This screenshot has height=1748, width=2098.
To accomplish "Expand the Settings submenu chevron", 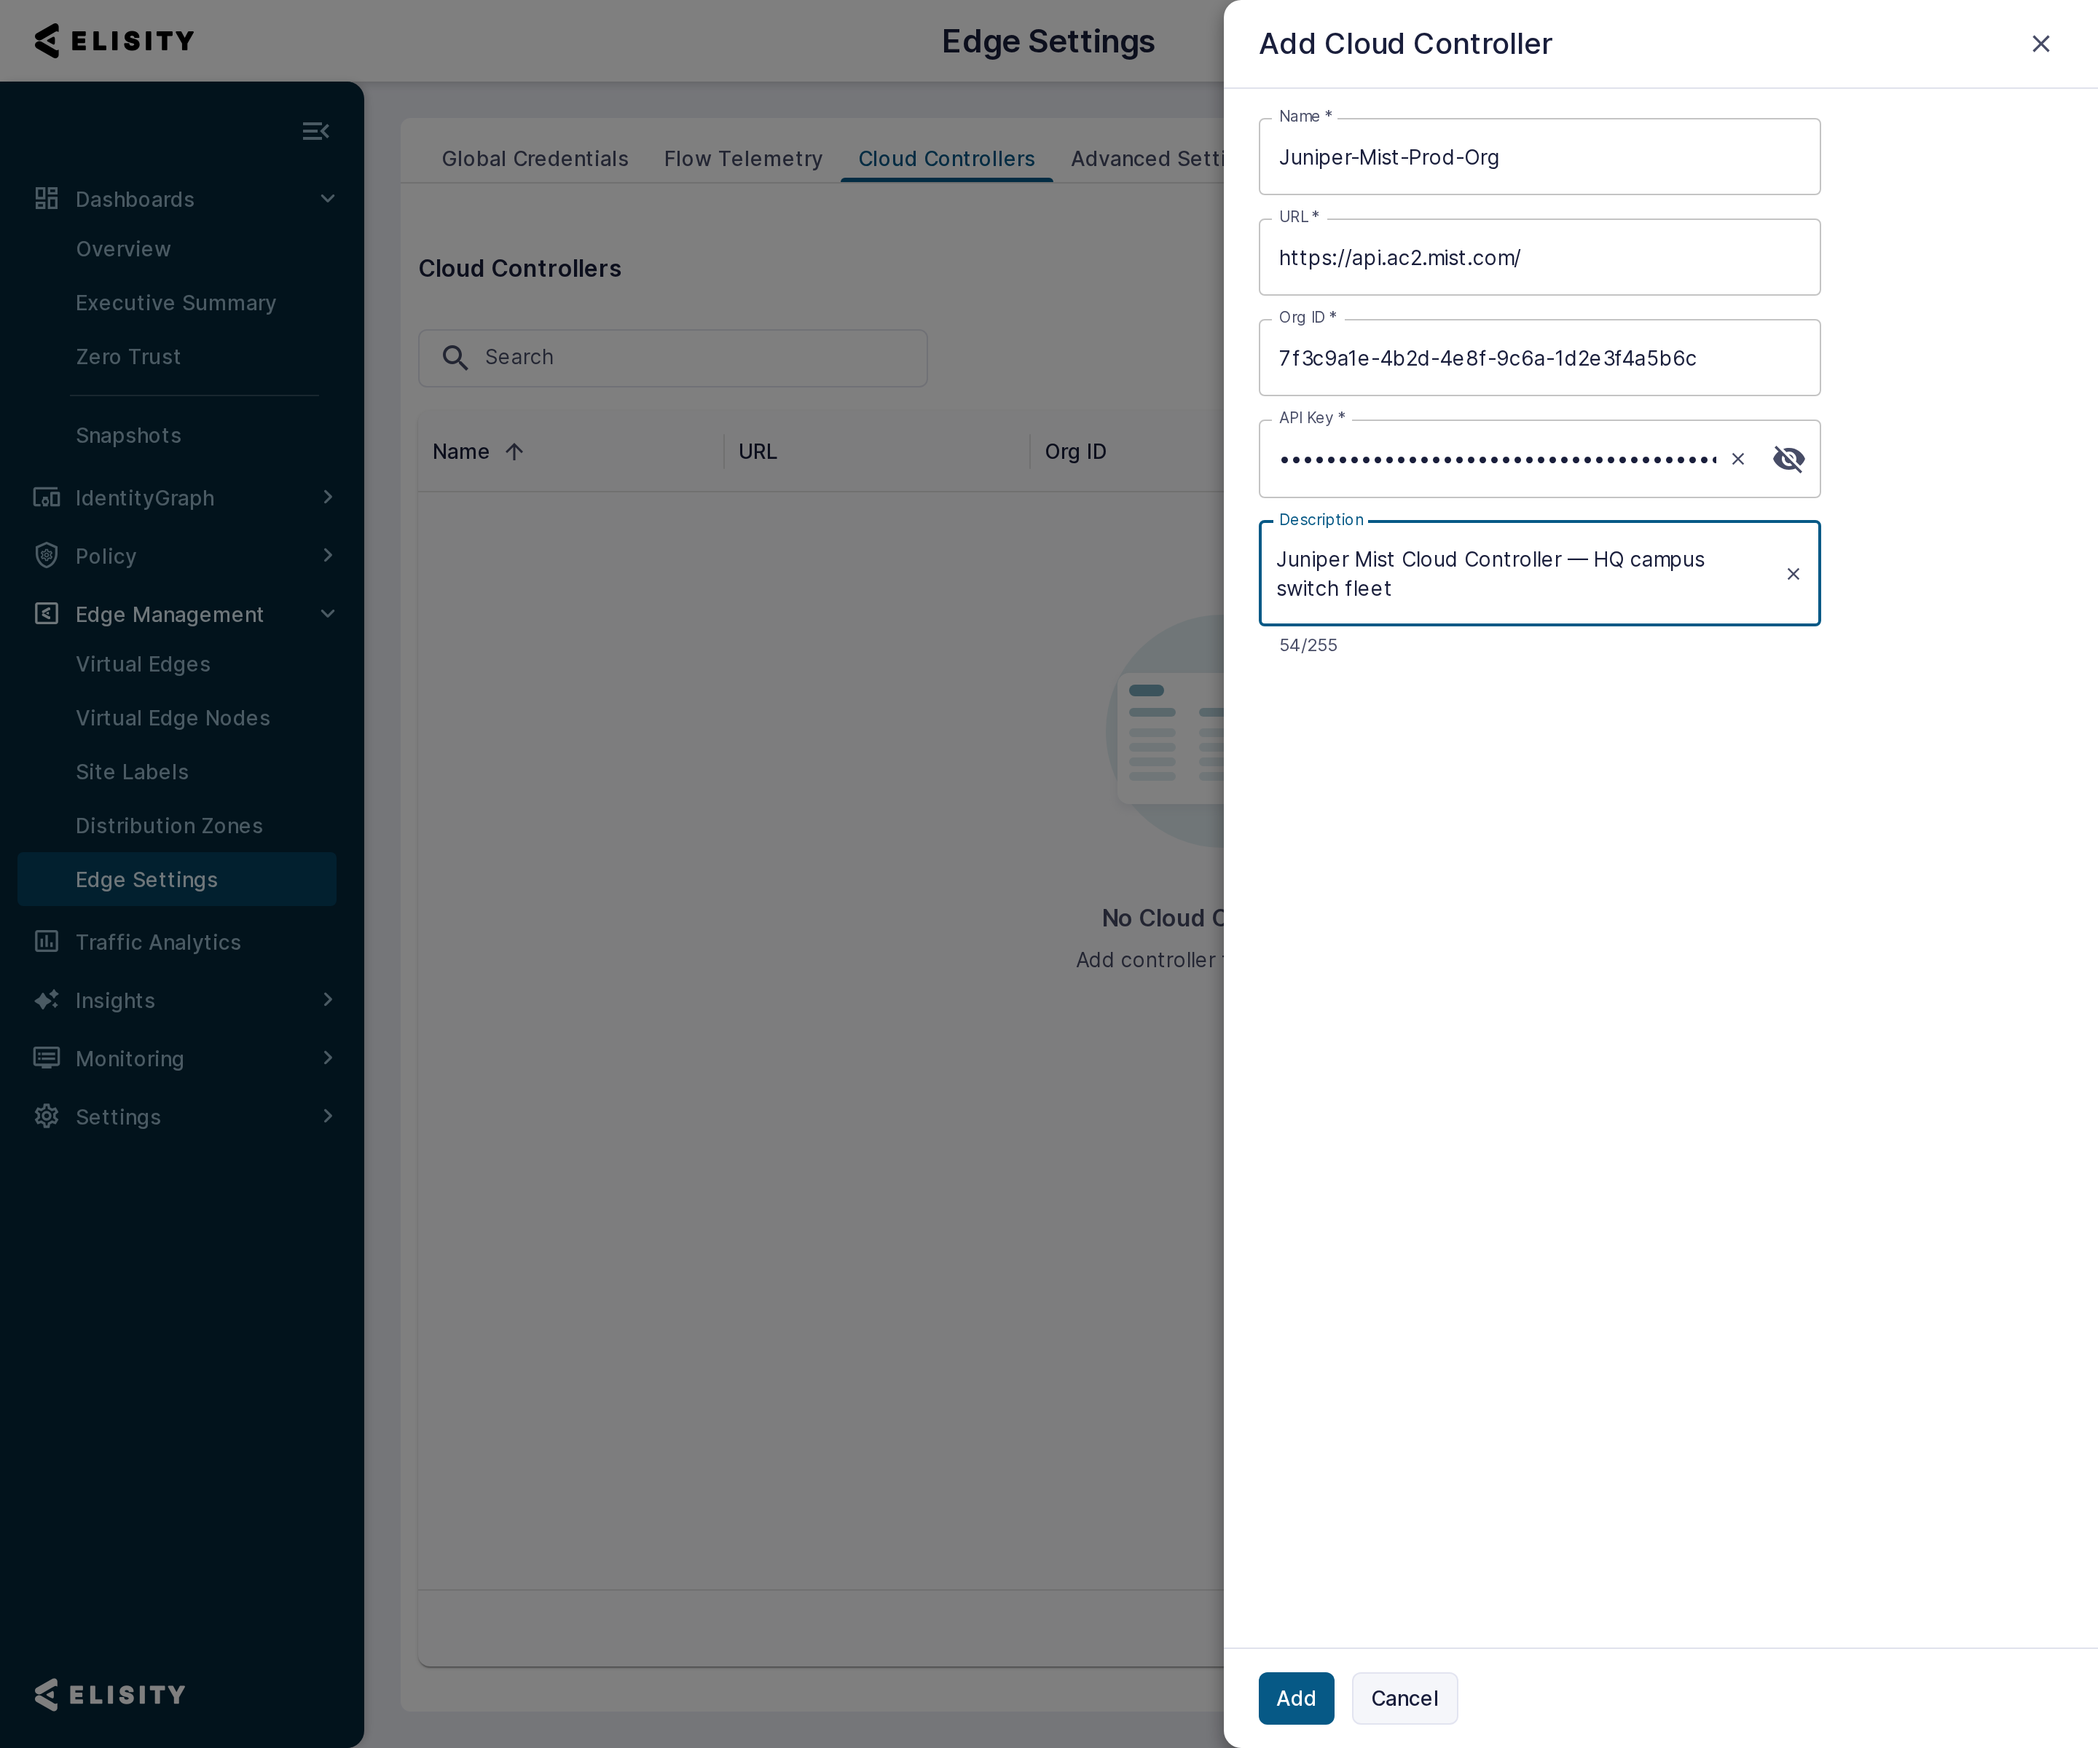I will point(328,1116).
